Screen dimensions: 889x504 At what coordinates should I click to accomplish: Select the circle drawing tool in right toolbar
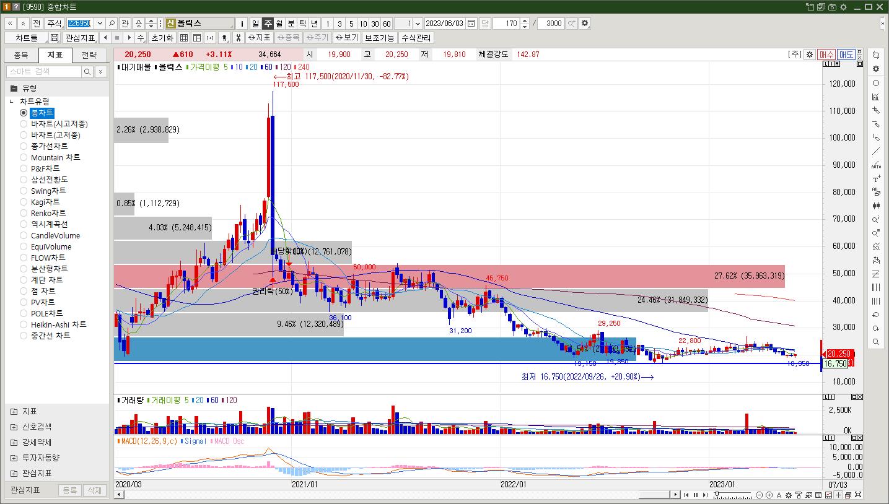pyautogui.click(x=876, y=83)
